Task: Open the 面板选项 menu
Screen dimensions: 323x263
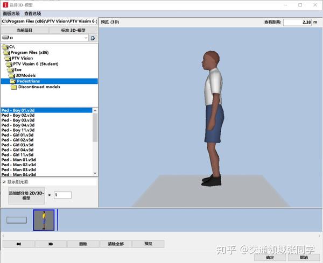Action: [11, 13]
